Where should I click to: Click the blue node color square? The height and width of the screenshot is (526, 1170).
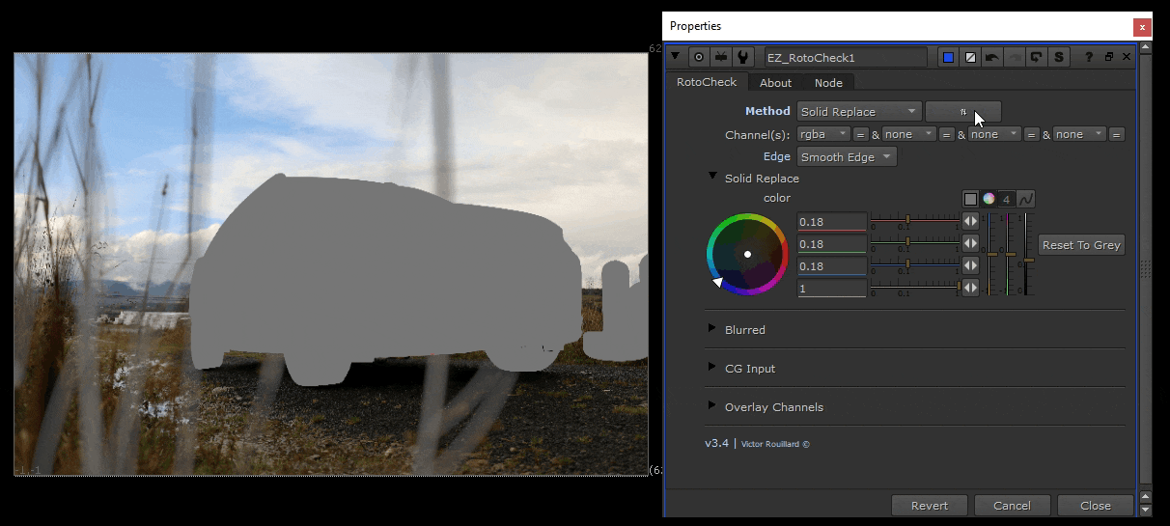(948, 58)
